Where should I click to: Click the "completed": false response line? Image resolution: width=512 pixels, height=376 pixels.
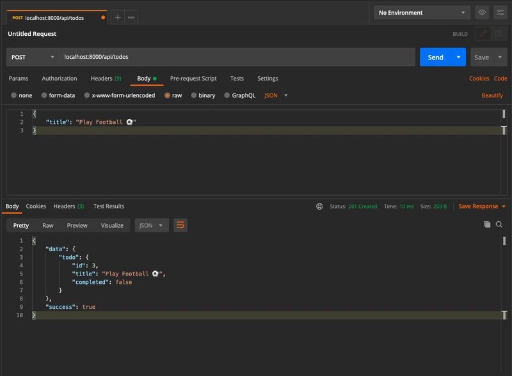(102, 282)
